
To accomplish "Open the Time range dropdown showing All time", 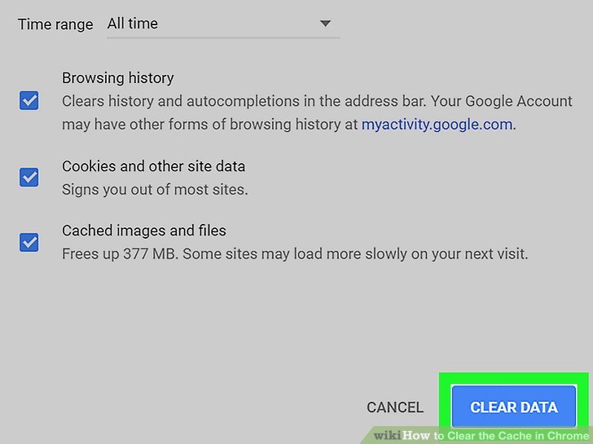I will point(223,24).
